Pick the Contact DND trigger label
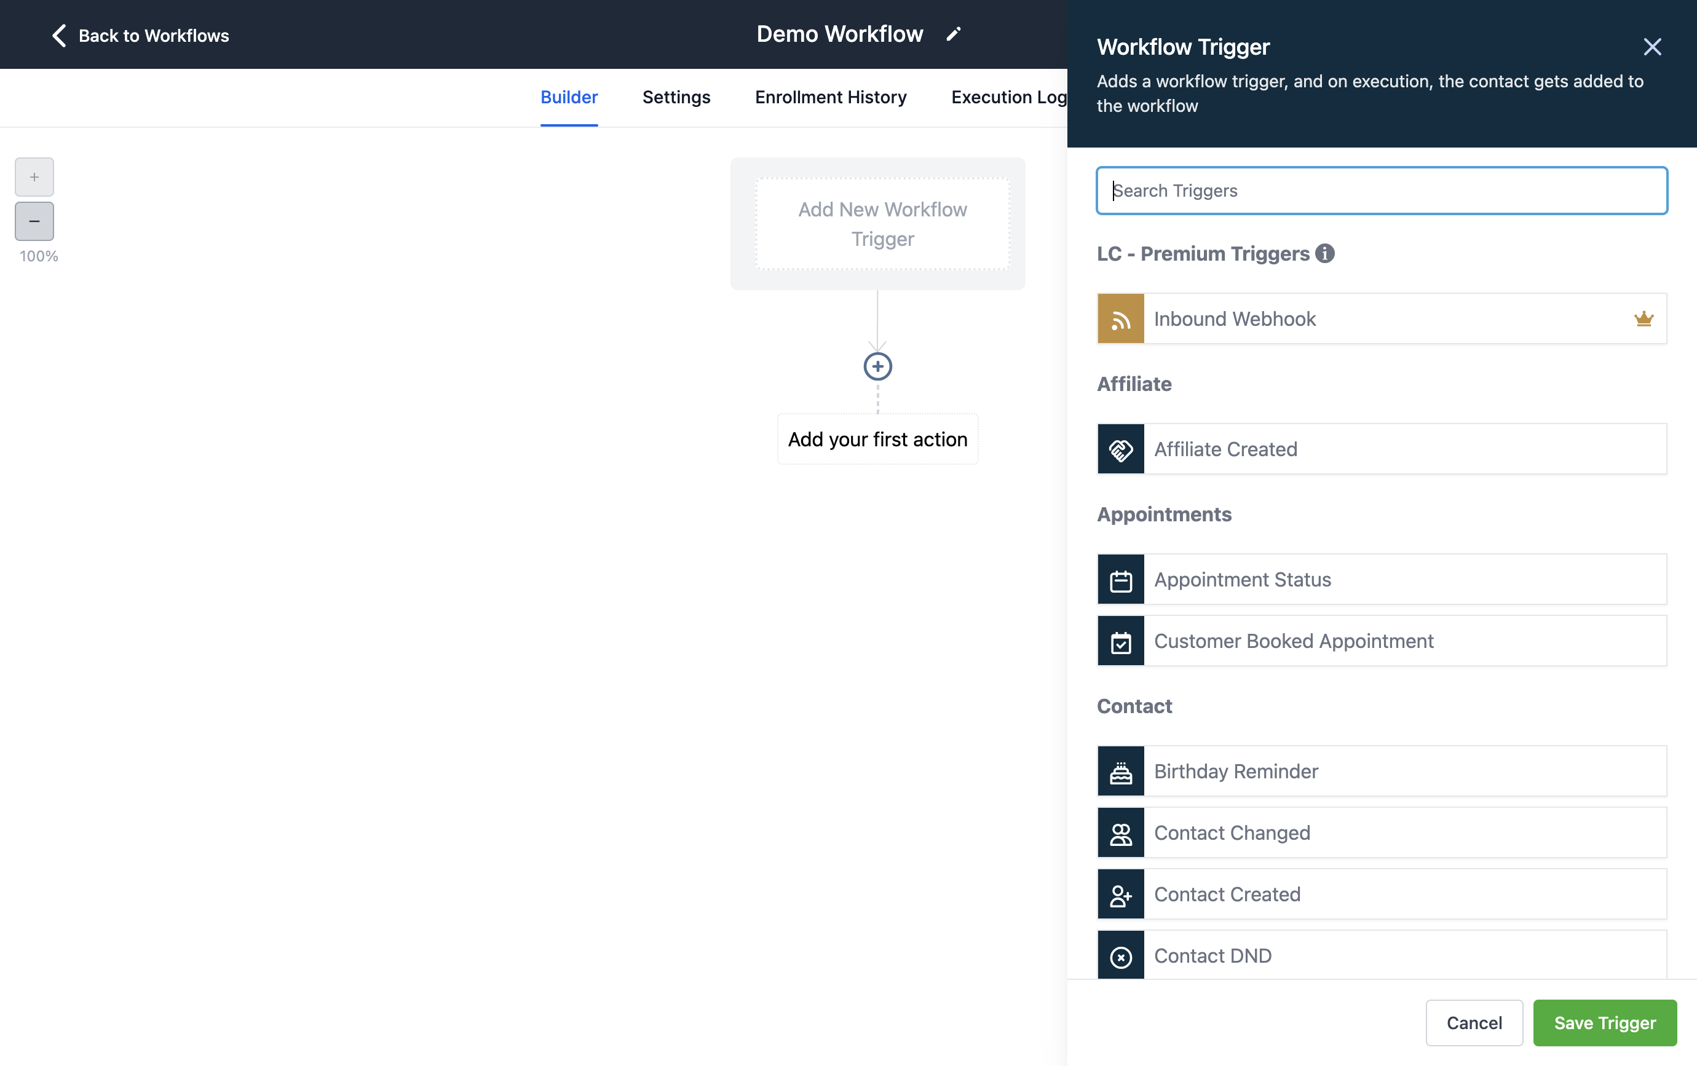The image size is (1697, 1066). (x=1213, y=955)
